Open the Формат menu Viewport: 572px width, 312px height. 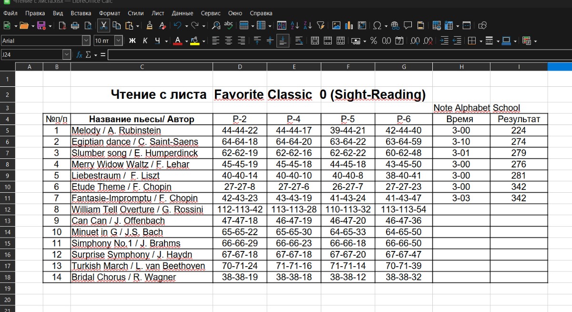click(x=110, y=13)
